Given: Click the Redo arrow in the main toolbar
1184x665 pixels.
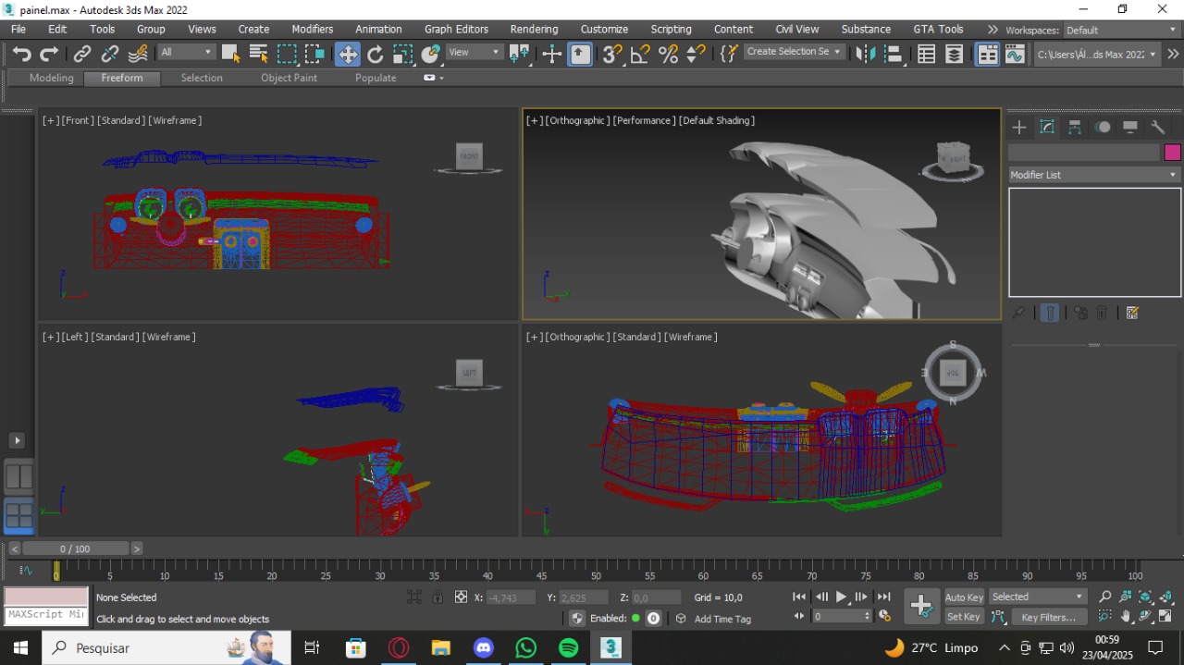Looking at the screenshot, I should pos(50,54).
